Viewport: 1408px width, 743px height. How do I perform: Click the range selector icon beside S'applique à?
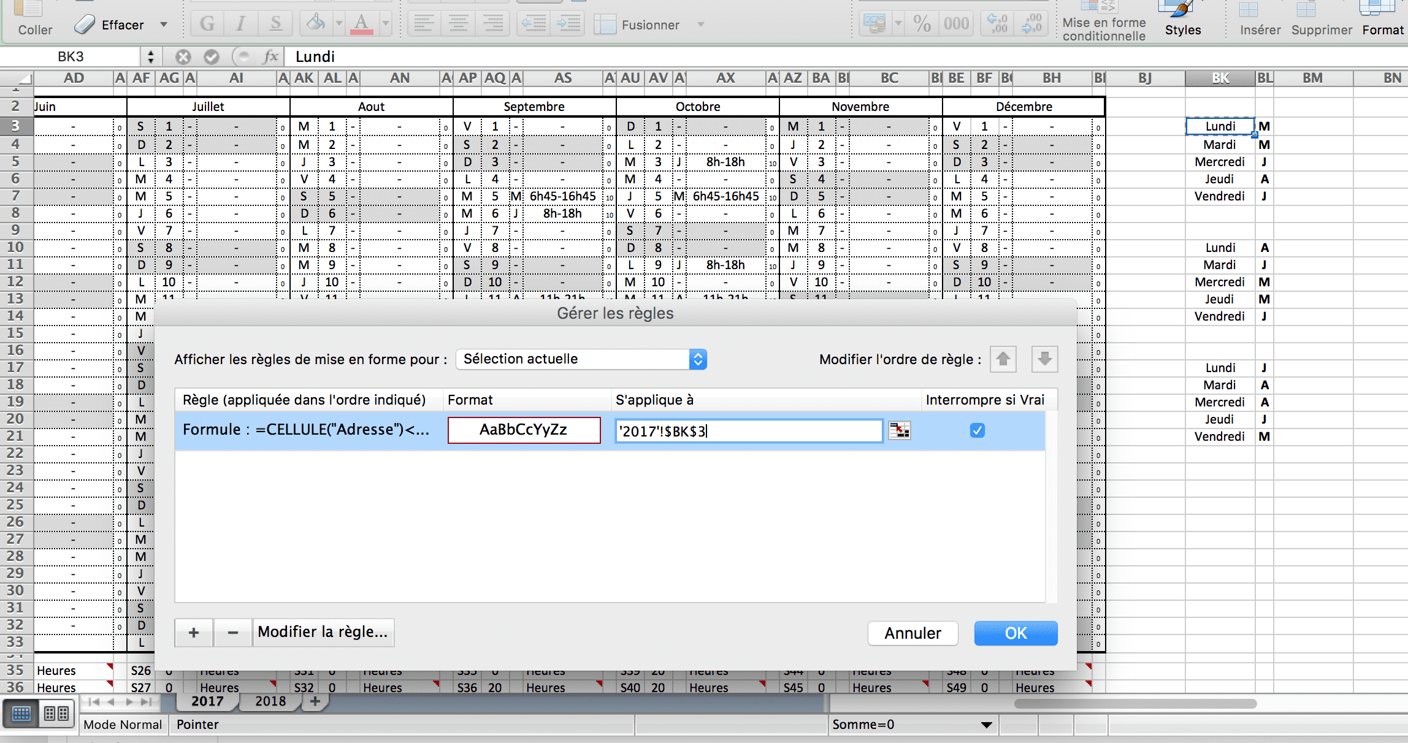[x=900, y=430]
